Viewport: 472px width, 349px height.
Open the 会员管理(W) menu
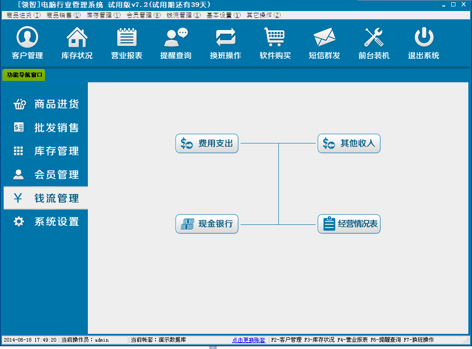pos(144,15)
